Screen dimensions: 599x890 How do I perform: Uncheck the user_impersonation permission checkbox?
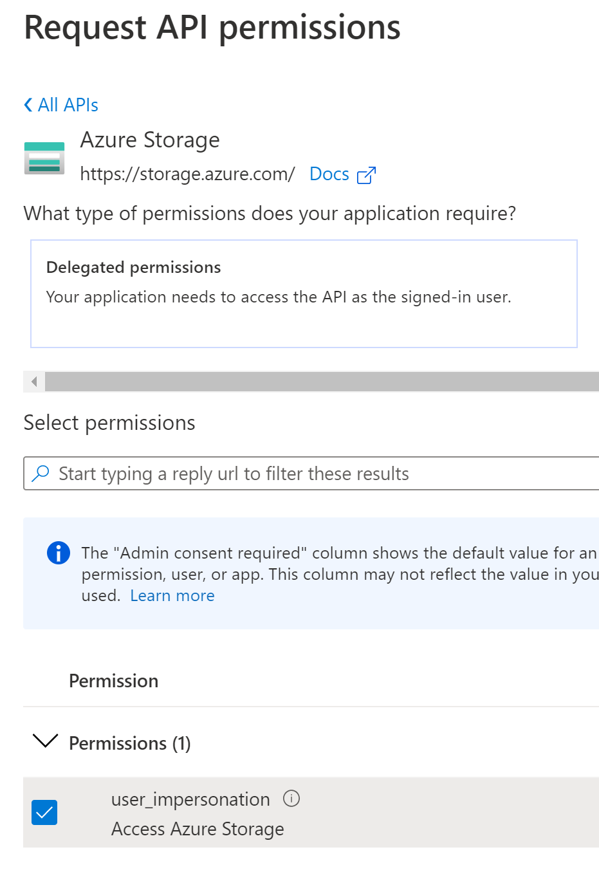click(x=44, y=812)
